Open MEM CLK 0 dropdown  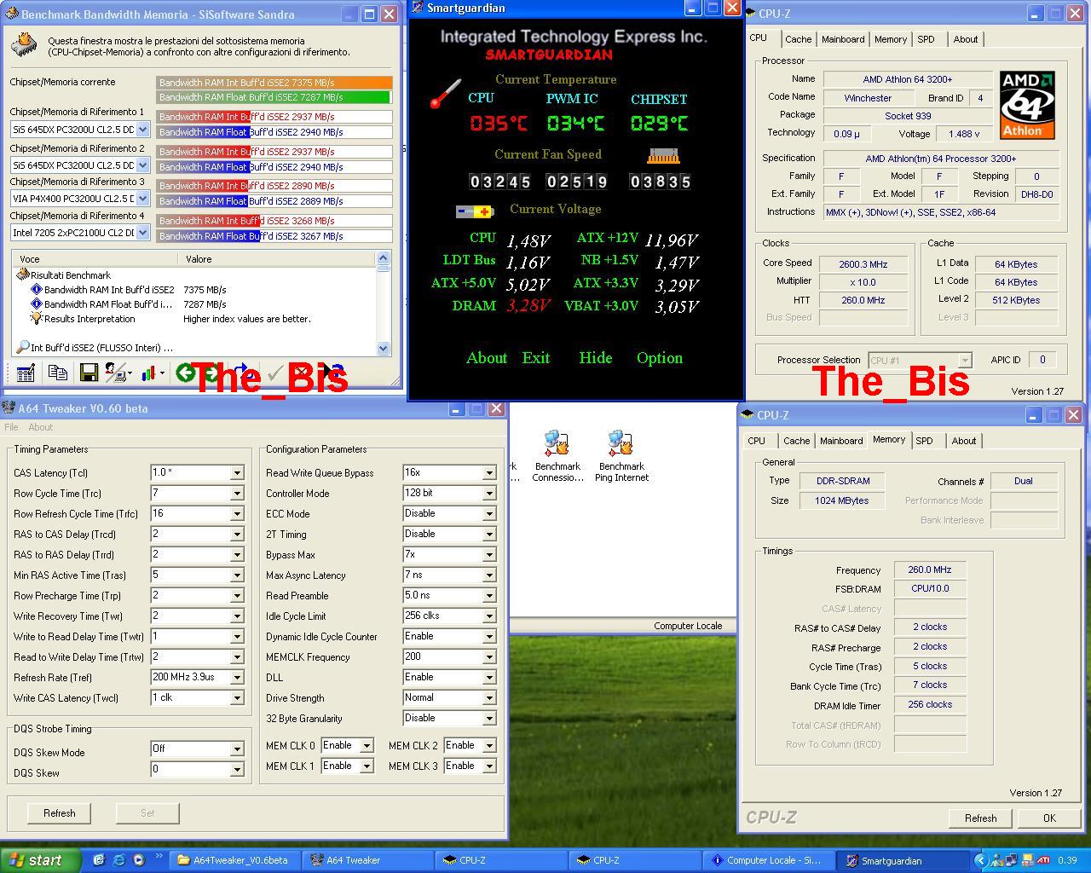367,745
